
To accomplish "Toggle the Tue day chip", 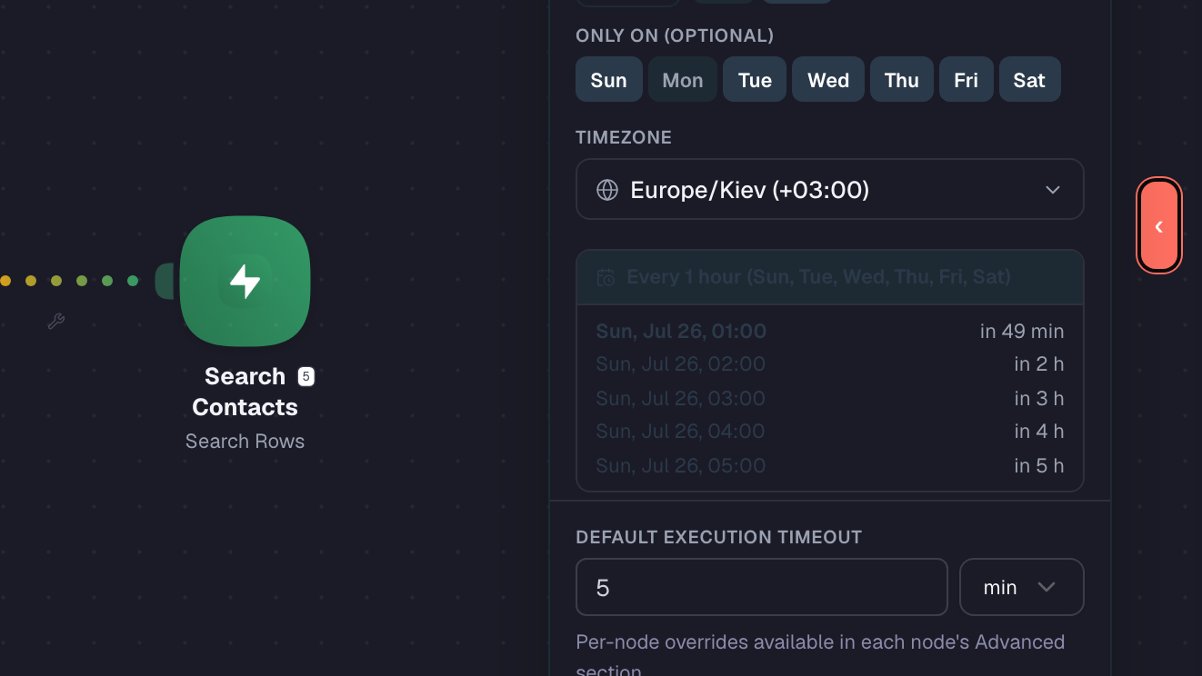I will click(755, 80).
